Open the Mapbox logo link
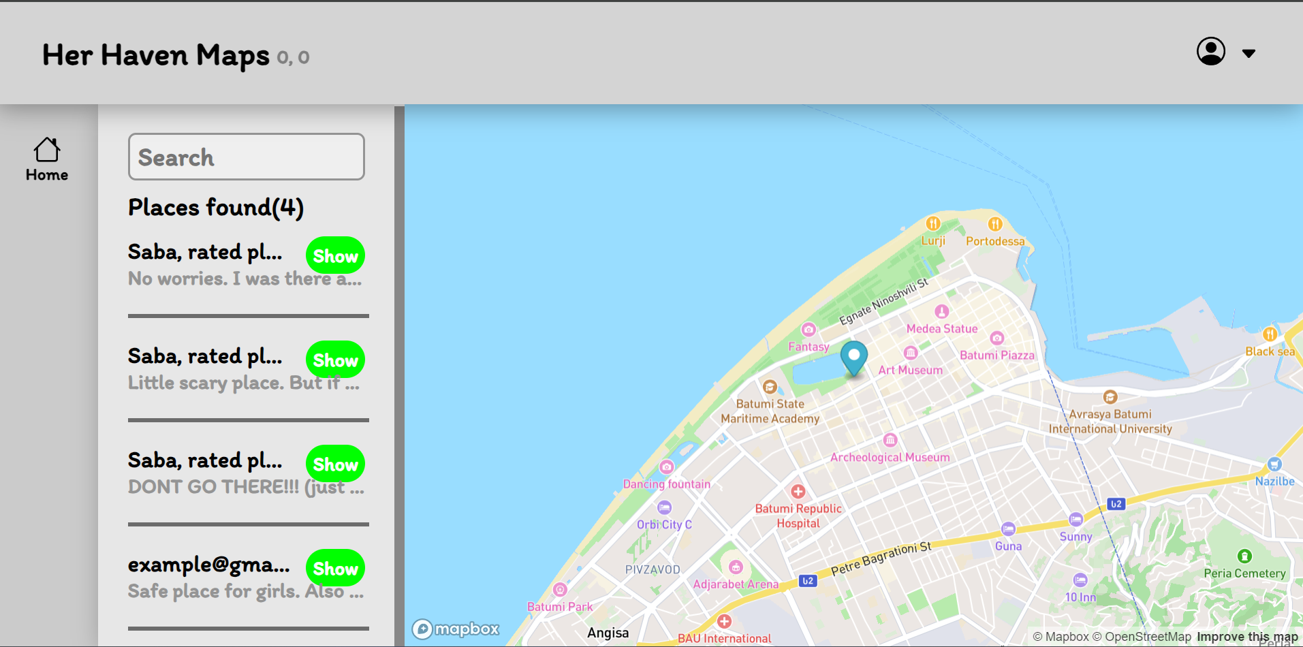 pos(456,629)
